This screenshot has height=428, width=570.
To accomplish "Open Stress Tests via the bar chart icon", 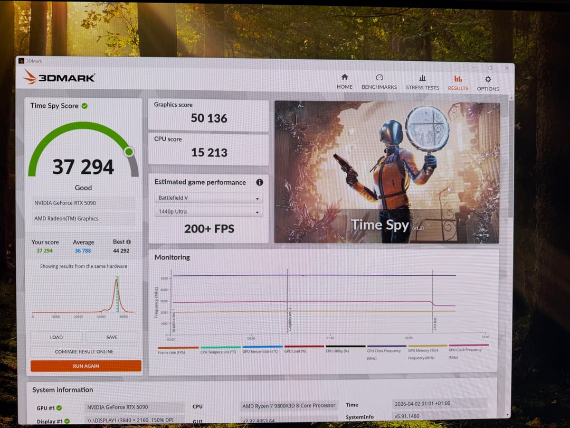I will [422, 78].
